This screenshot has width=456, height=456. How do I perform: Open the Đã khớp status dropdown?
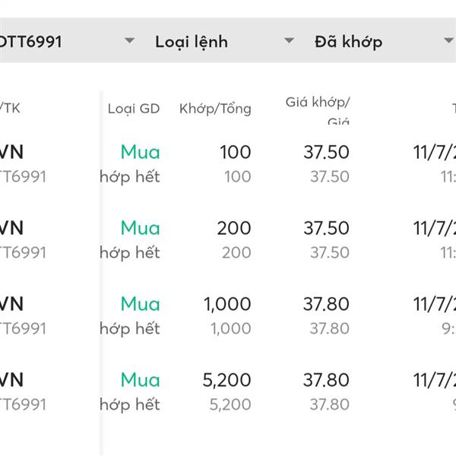click(448, 40)
